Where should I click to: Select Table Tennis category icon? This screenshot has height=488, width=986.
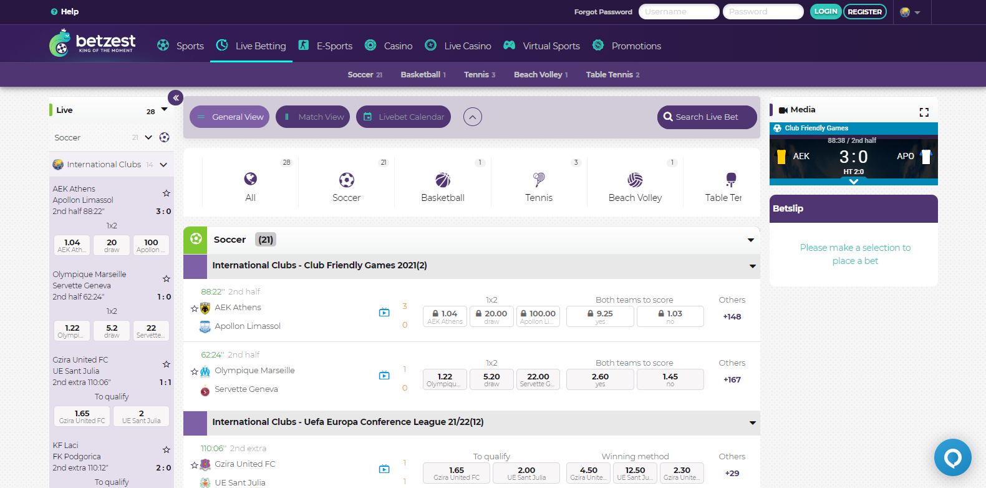[731, 180]
